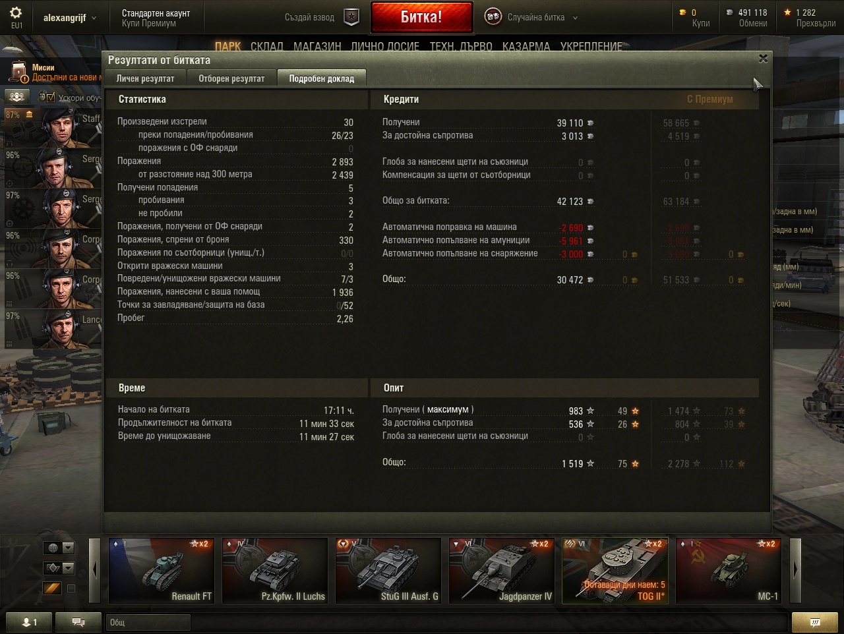This screenshot has height=634, width=844.
Task: Open the chat channels speech-bubble button
Action: pos(78,622)
